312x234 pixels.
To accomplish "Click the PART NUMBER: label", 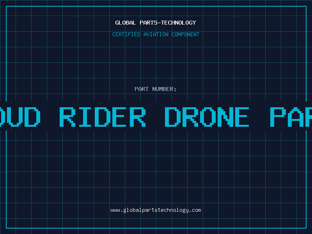I will (x=156, y=89).
